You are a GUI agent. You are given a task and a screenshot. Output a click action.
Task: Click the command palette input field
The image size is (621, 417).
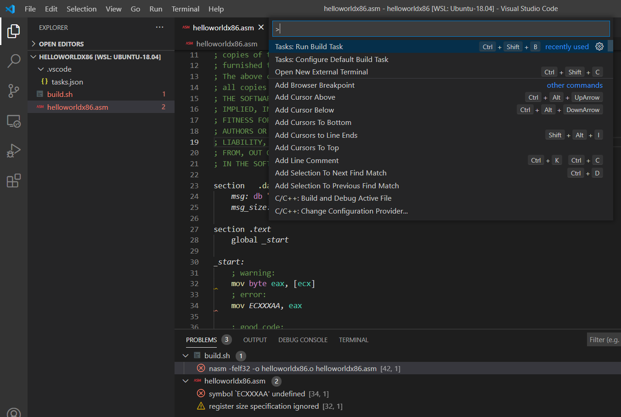pos(441,29)
